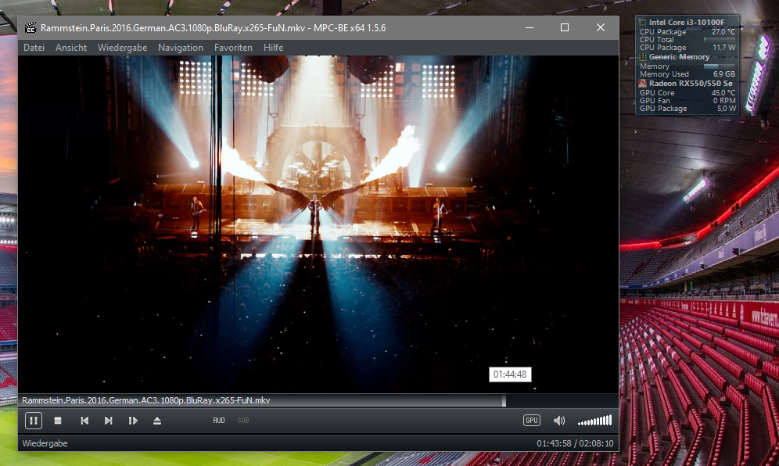Open the Datei menu
Screen dimensions: 779x466
[x=34, y=48]
